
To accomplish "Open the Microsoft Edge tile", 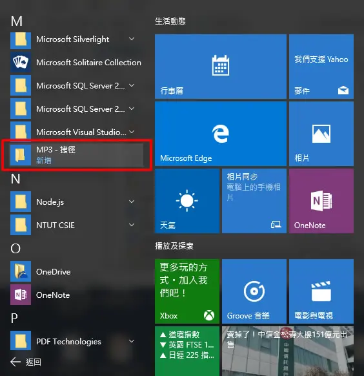I will point(221,134).
